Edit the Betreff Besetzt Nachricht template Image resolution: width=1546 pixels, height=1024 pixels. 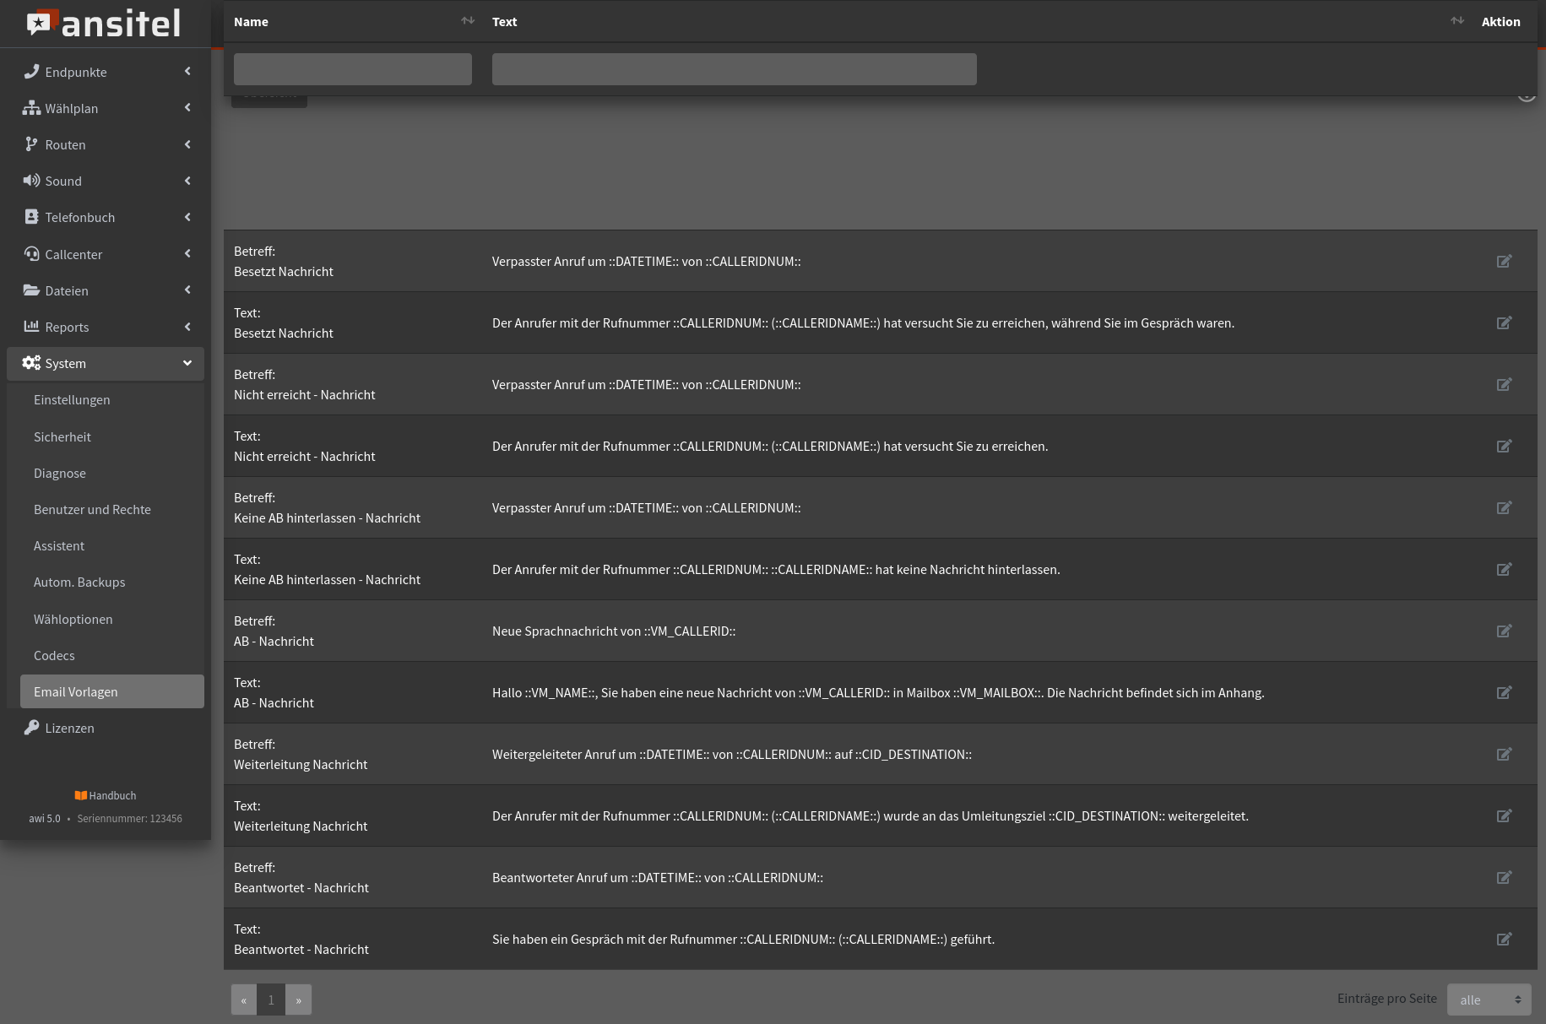1504,262
